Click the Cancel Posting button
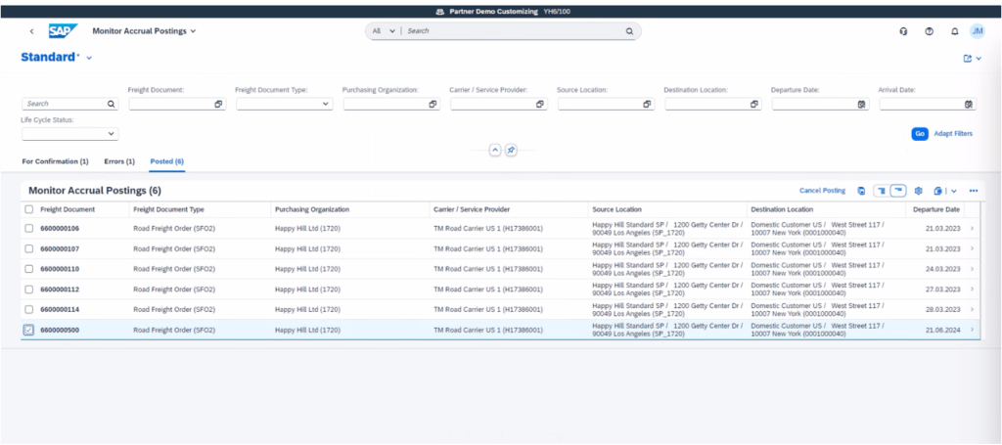 822,191
